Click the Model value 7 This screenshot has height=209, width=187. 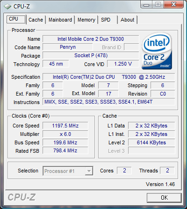click(108, 85)
